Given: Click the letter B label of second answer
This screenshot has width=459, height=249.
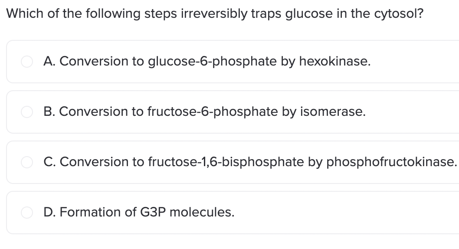Looking at the screenshot, I should pos(49,112).
